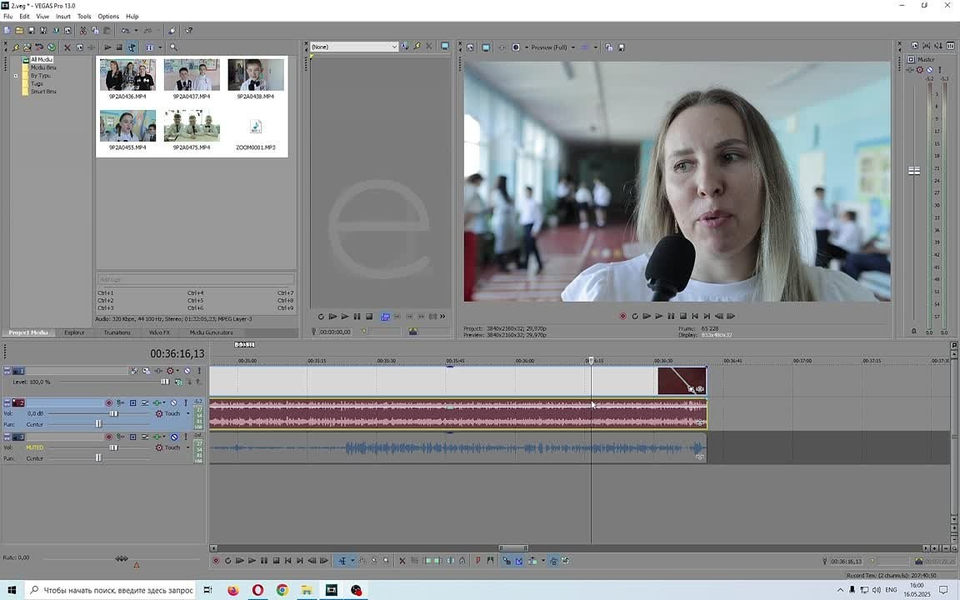Click the Undo arrow toolbar icon

(126, 30)
